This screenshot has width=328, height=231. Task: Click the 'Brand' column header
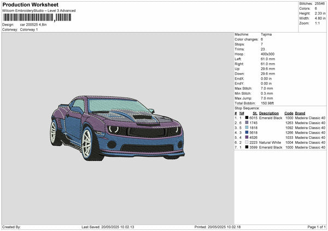click(x=300, y=113)
